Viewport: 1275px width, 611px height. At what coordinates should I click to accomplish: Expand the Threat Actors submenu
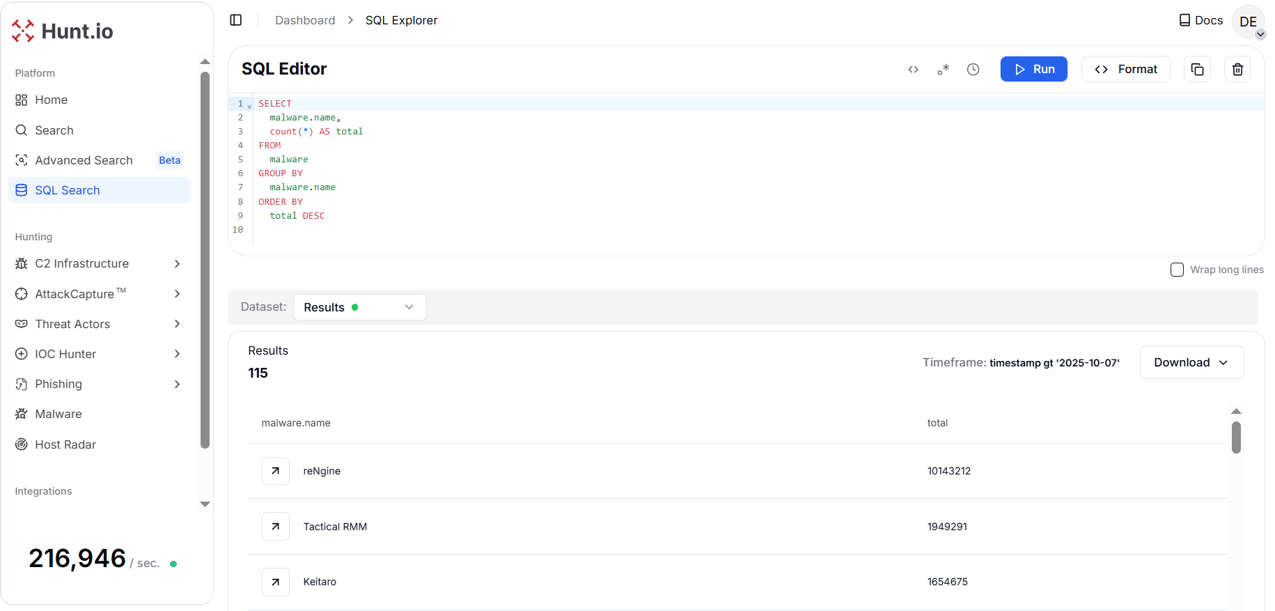pos(177,324)
